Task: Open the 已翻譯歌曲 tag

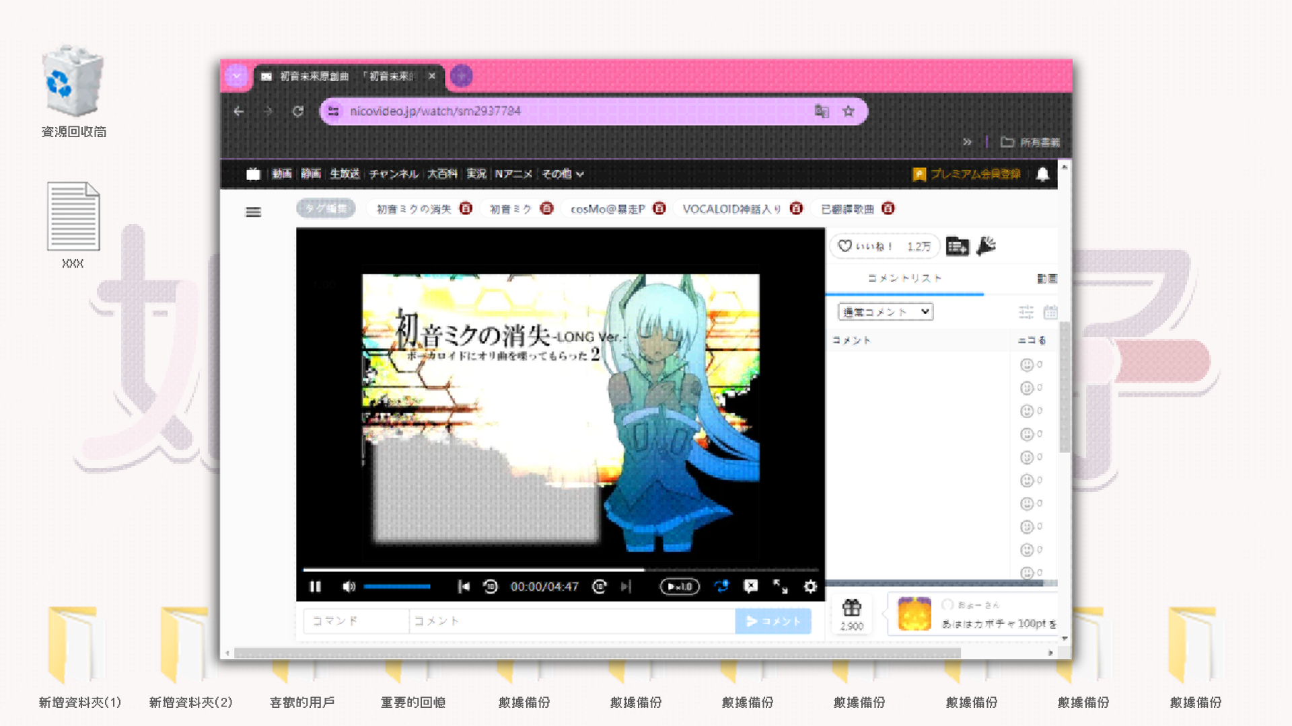Action: tap(848, 209)
